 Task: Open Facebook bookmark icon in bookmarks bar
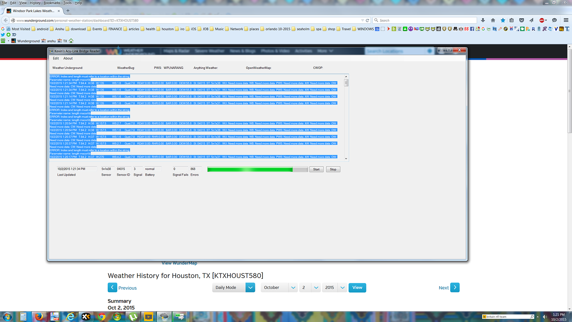coord(472,29)
